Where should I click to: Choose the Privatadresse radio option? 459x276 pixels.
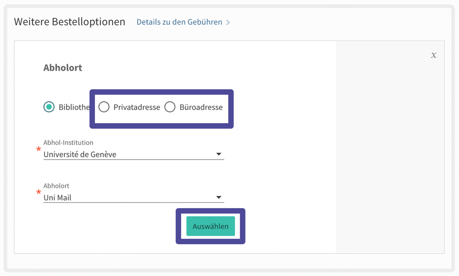(x=104, y=107)
